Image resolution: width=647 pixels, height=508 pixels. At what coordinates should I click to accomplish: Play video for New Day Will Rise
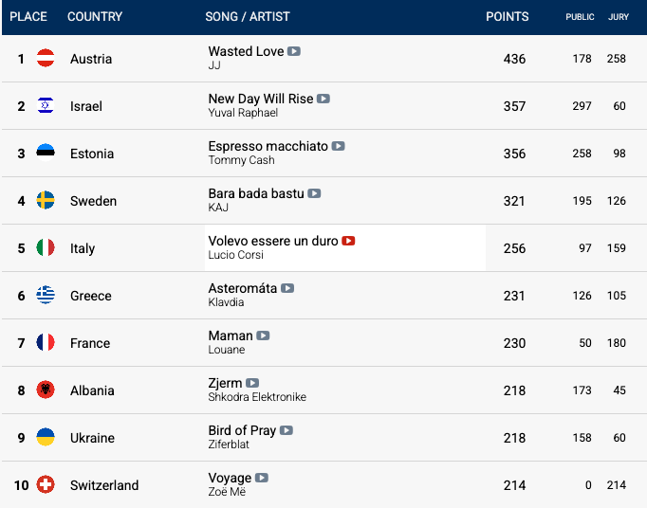click(x=323, y=99)
